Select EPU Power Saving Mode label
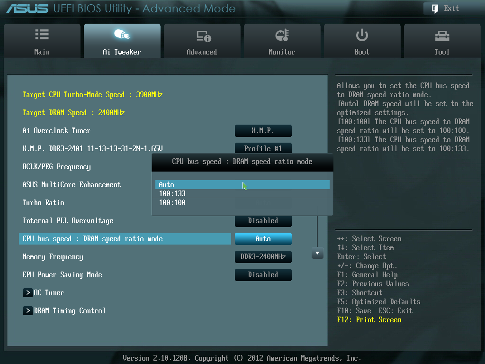The width and height of the screenshot is (485, 364). click(62, 274)
